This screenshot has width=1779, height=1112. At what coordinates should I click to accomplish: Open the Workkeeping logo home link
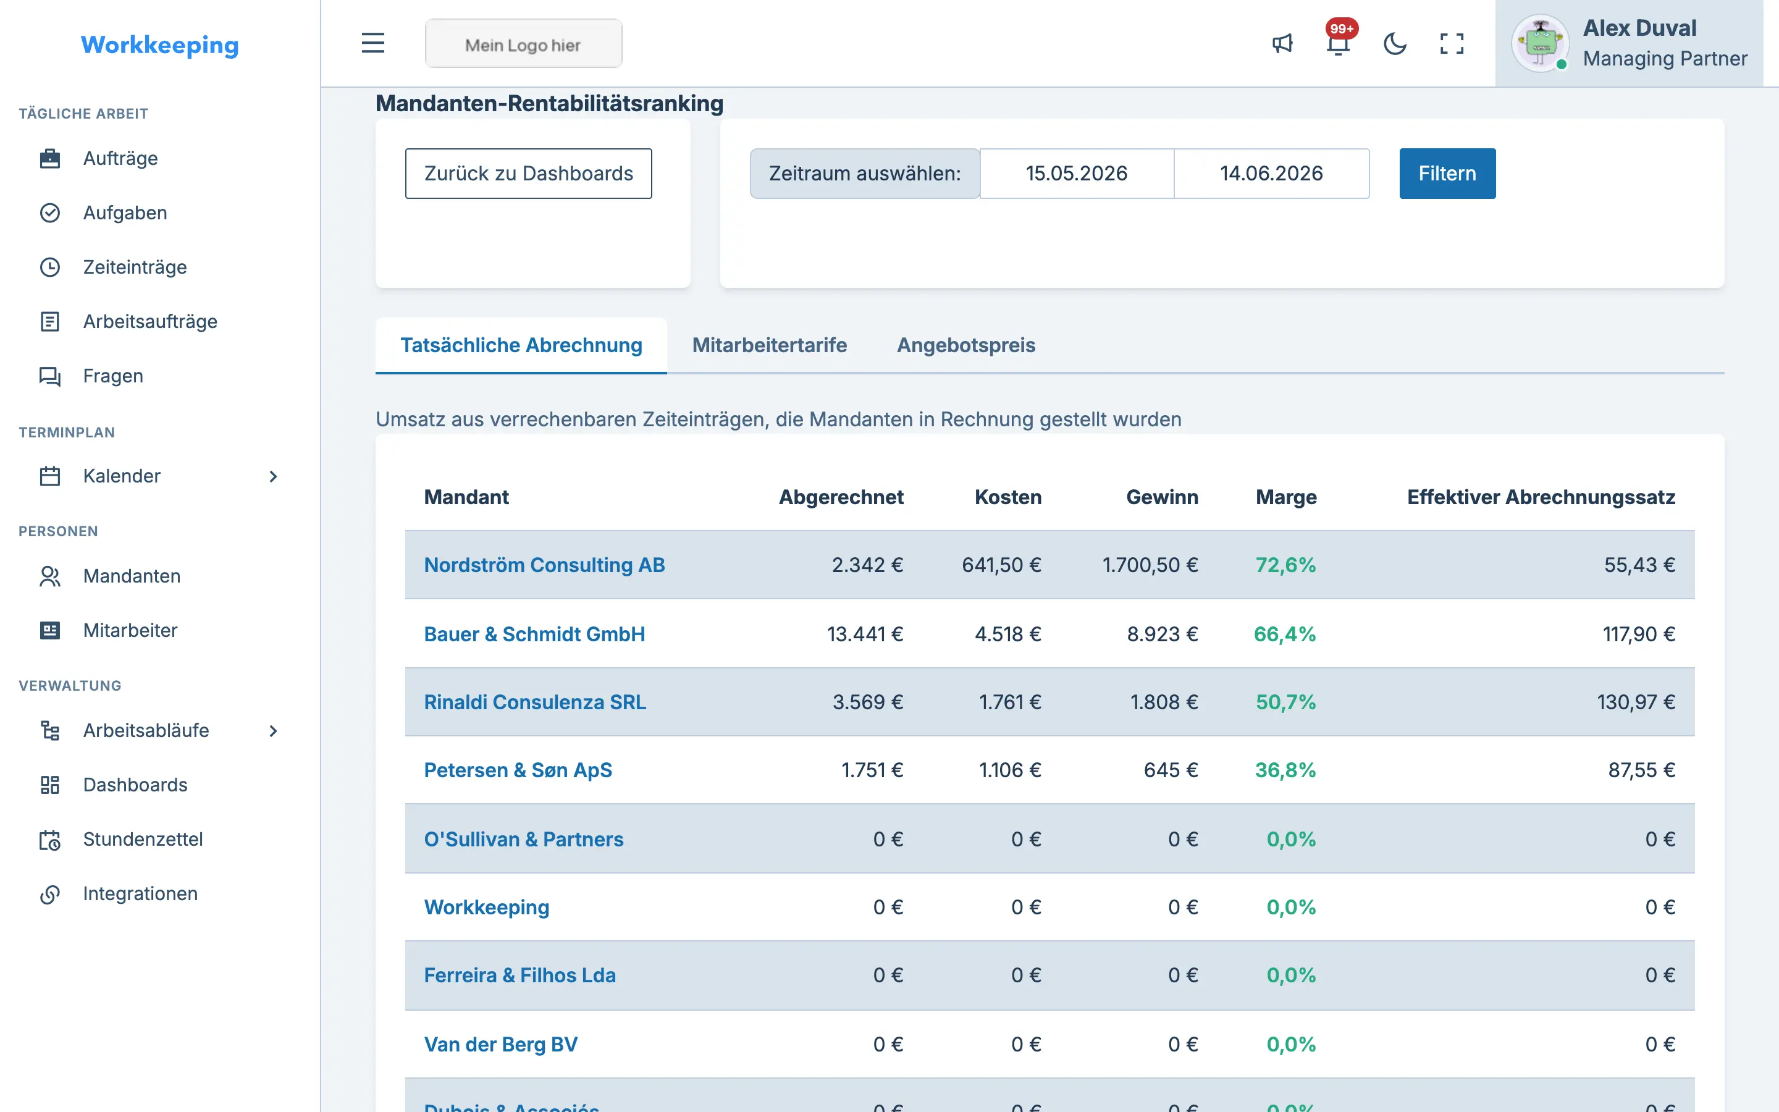click(159, 45)
